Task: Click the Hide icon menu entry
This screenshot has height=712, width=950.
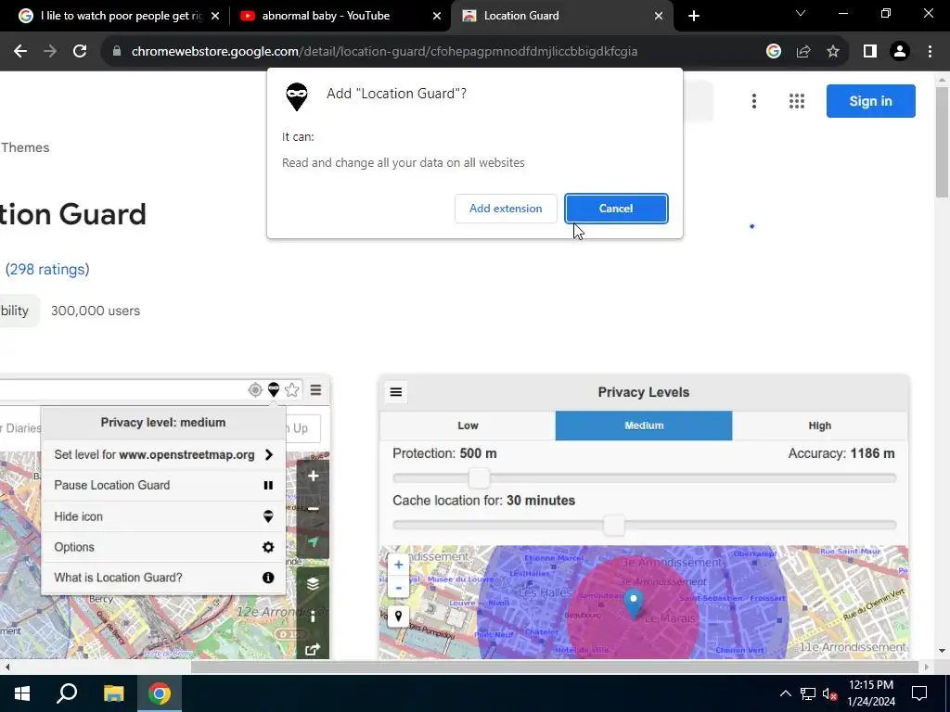Action: [163, 516]
